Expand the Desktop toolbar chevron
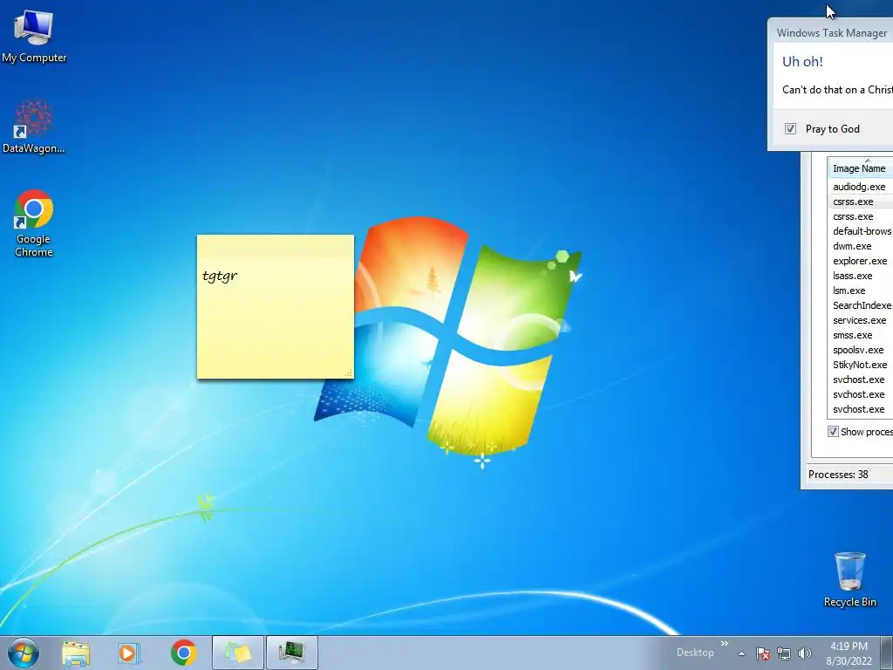 click(725, 644)
